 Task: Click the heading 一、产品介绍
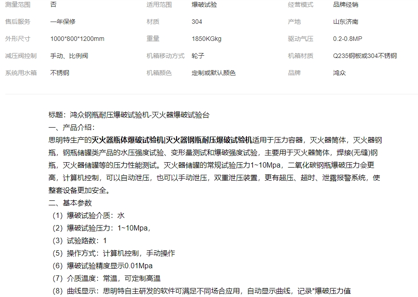point(72,127)
